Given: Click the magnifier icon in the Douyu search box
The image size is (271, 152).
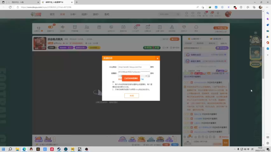Looking at the screenshot, I should pos(178,14).
